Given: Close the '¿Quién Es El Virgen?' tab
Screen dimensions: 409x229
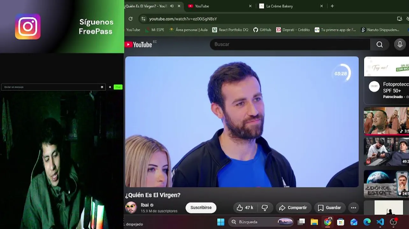Looking at the screenshot, I should pos(179,6).
